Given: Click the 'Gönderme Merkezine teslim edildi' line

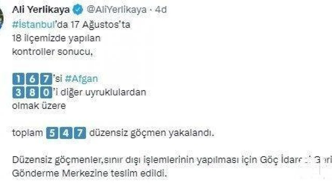Looking at the screenshot, I should point(89,173).
